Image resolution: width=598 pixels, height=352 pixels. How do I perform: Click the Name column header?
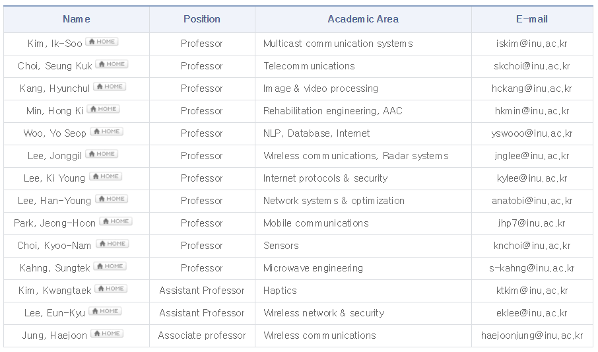77,19
